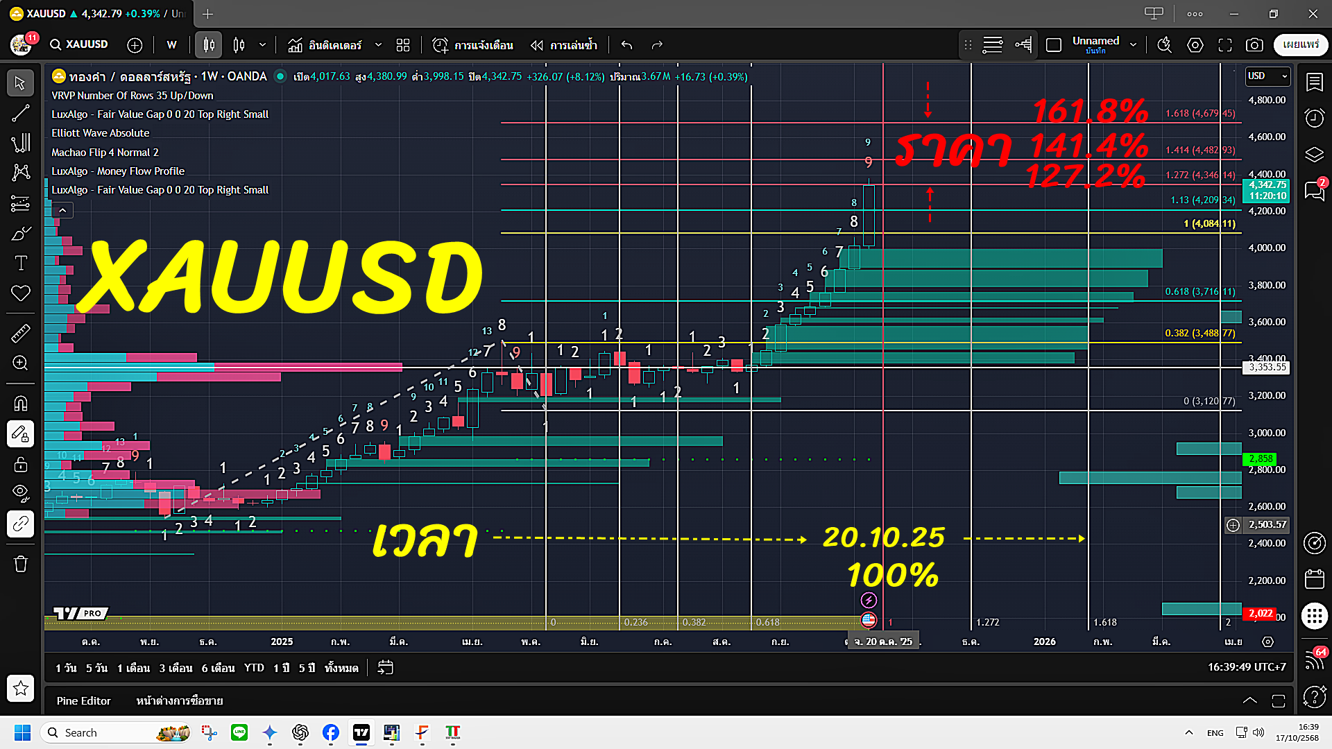The width and height of the screenshot is (1332, 749).
Task: Toggle magnet mode in left toolbar
Action: tap(20, 403)
